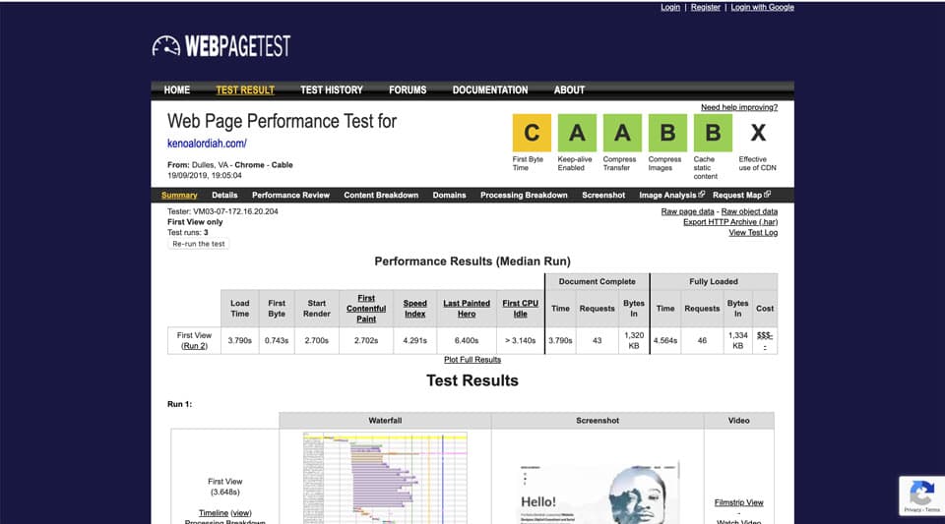Click the Test Results heading
The width and height of the screenshot is (945, 524).
click(472, 380)
